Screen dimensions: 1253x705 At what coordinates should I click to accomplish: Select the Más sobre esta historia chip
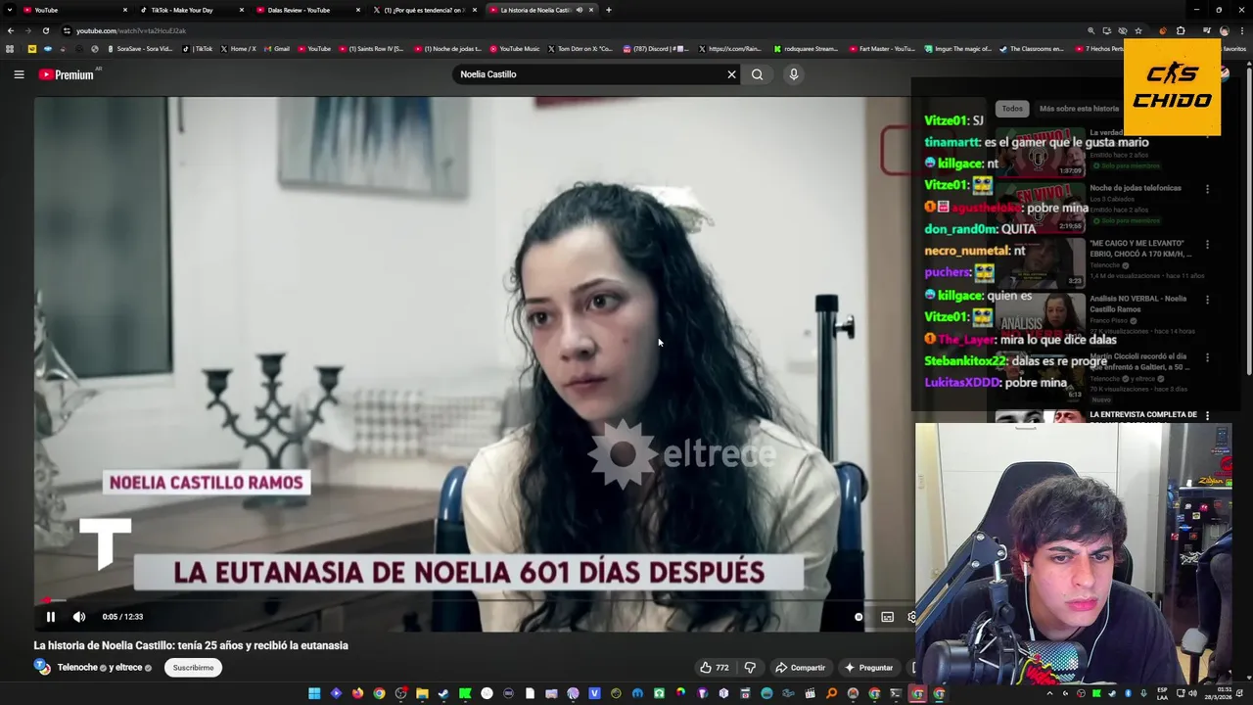(x=1079, y=109)
